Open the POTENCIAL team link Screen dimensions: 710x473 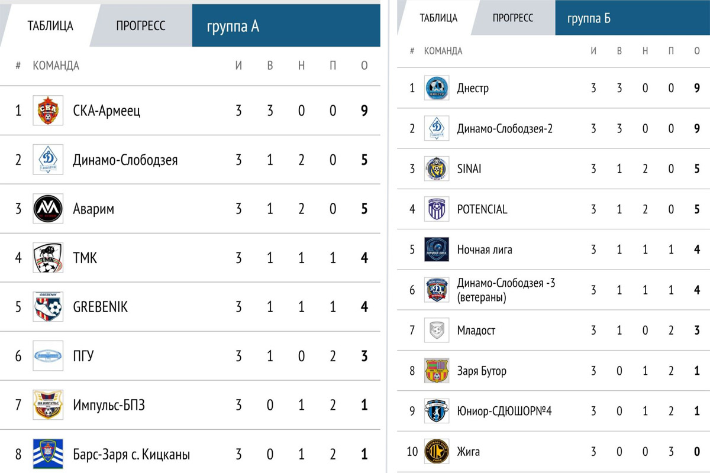click(x=482, y=209)
